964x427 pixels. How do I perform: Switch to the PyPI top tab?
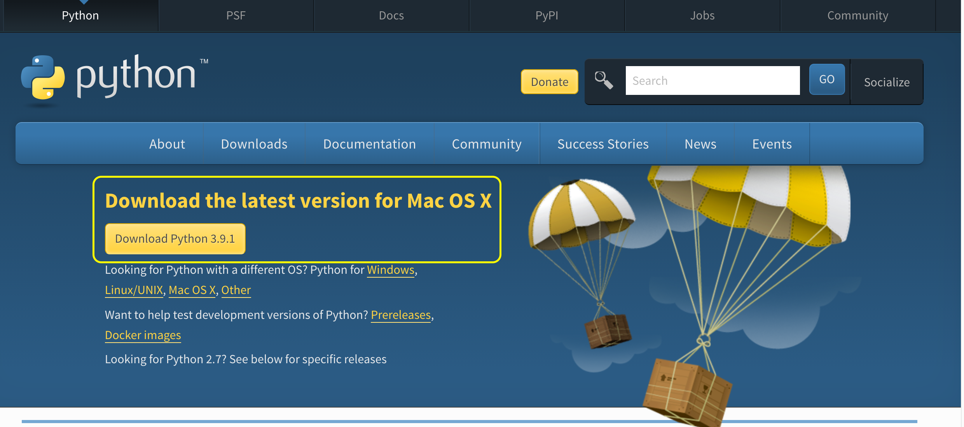547,16
